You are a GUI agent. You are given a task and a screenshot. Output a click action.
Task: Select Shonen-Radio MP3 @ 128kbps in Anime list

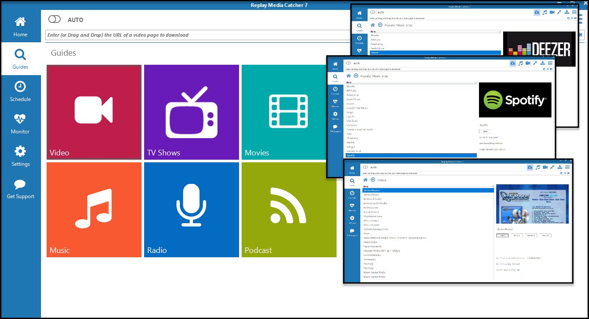[x=382, y=251]
